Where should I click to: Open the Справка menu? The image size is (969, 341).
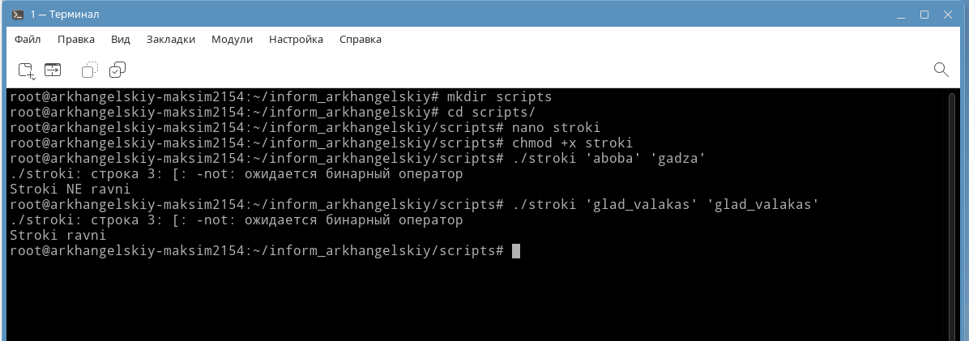click(x=361, y=40)
